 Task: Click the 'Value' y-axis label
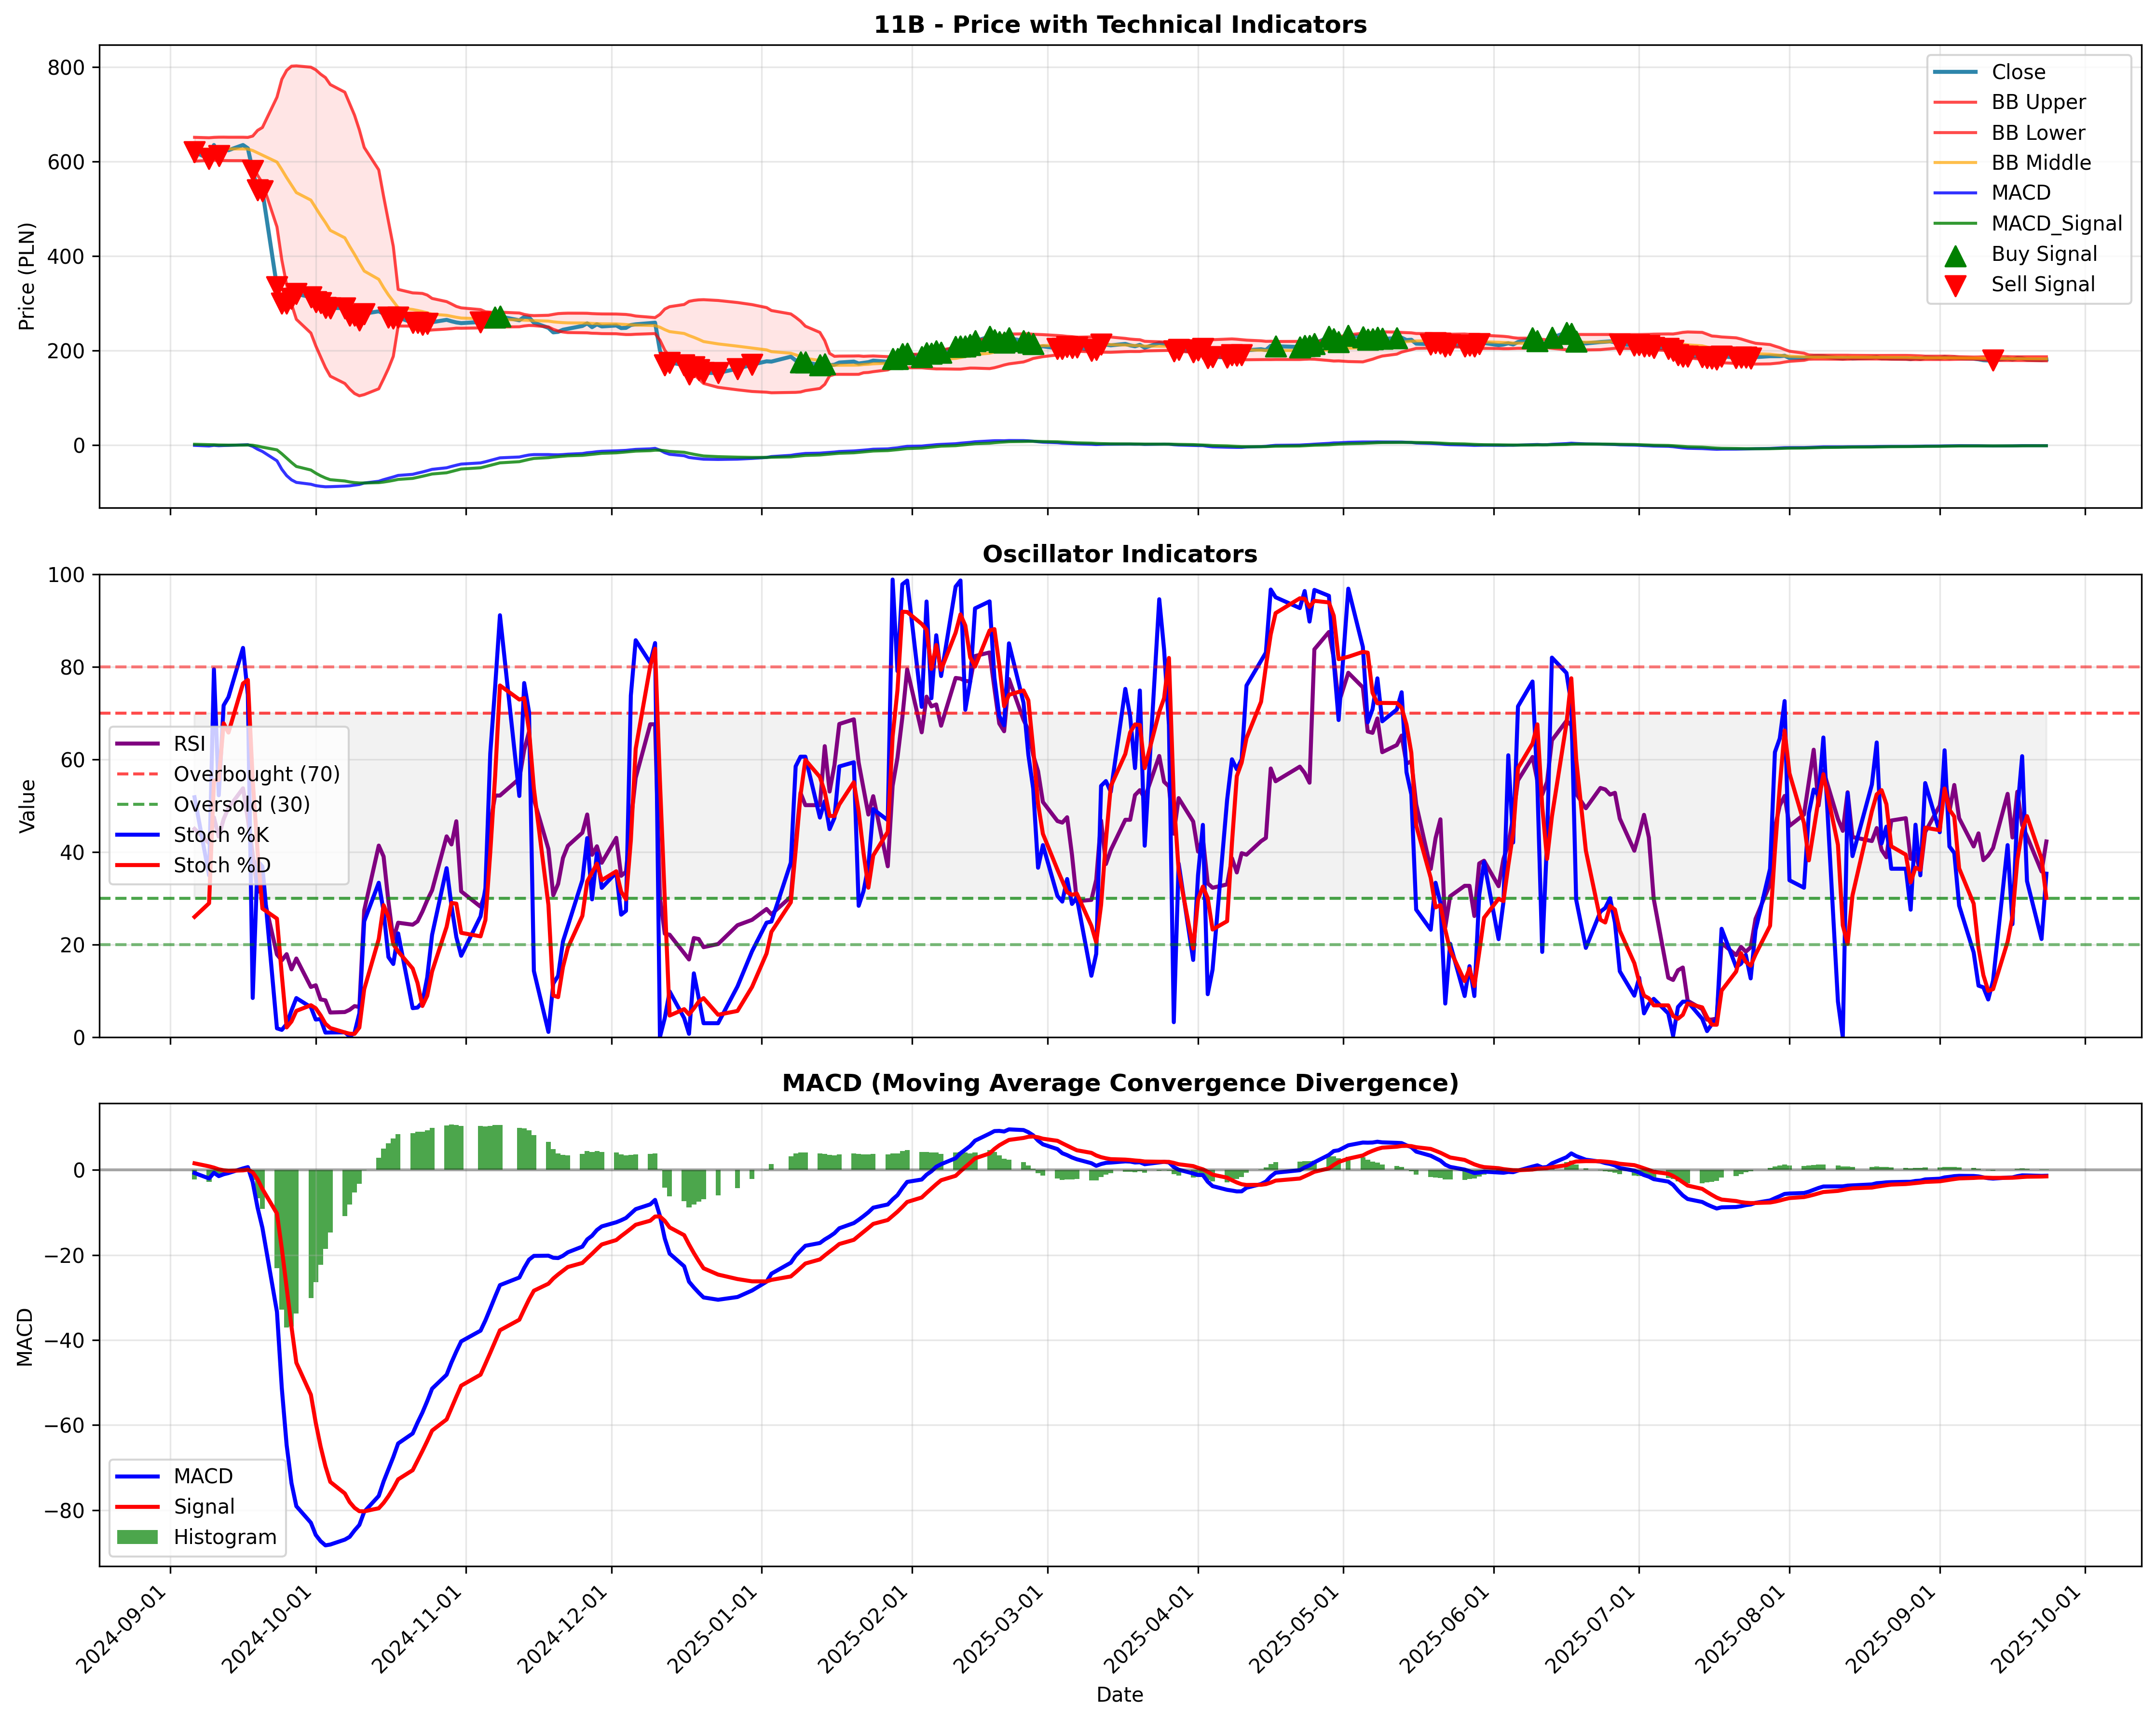coord(27,806)
